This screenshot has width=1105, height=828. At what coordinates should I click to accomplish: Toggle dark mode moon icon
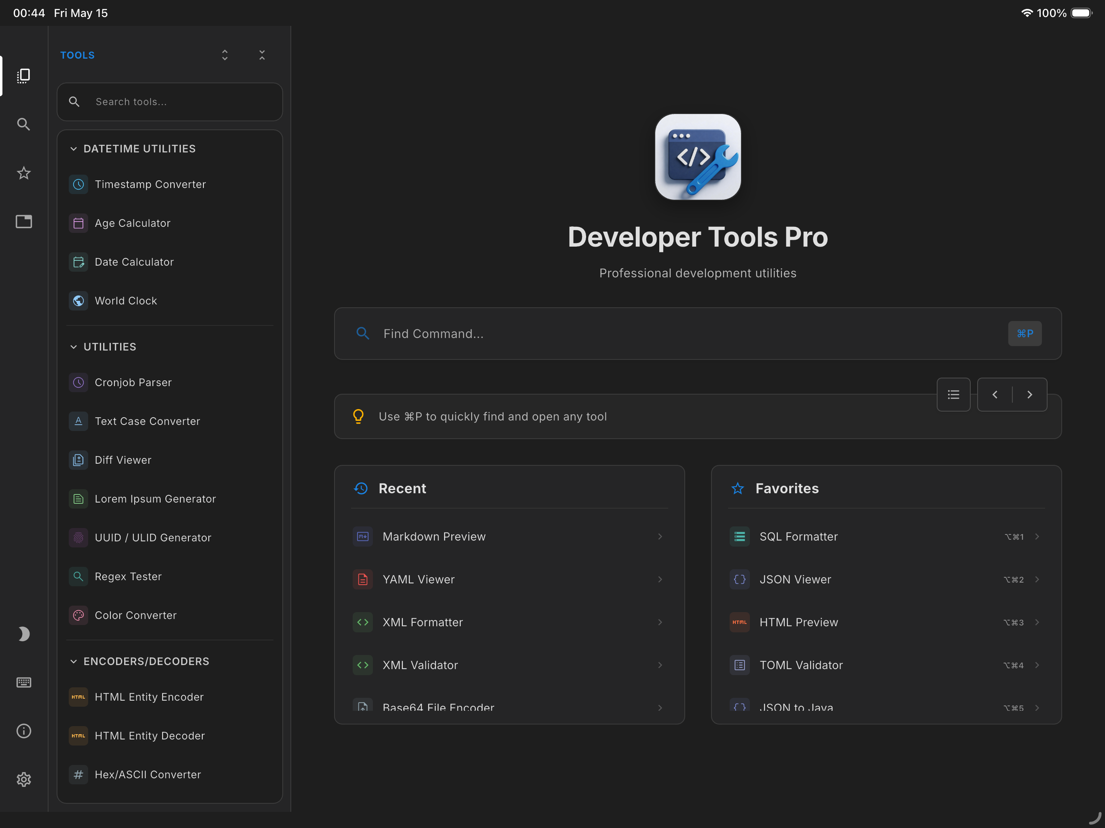click(x=23, y=634)
